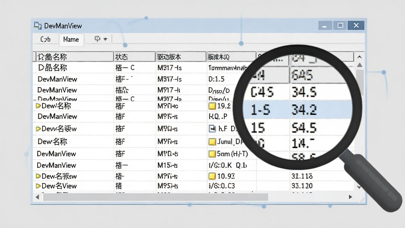
Task: Click the pin toolbar icon
Action: pos(97,39)
